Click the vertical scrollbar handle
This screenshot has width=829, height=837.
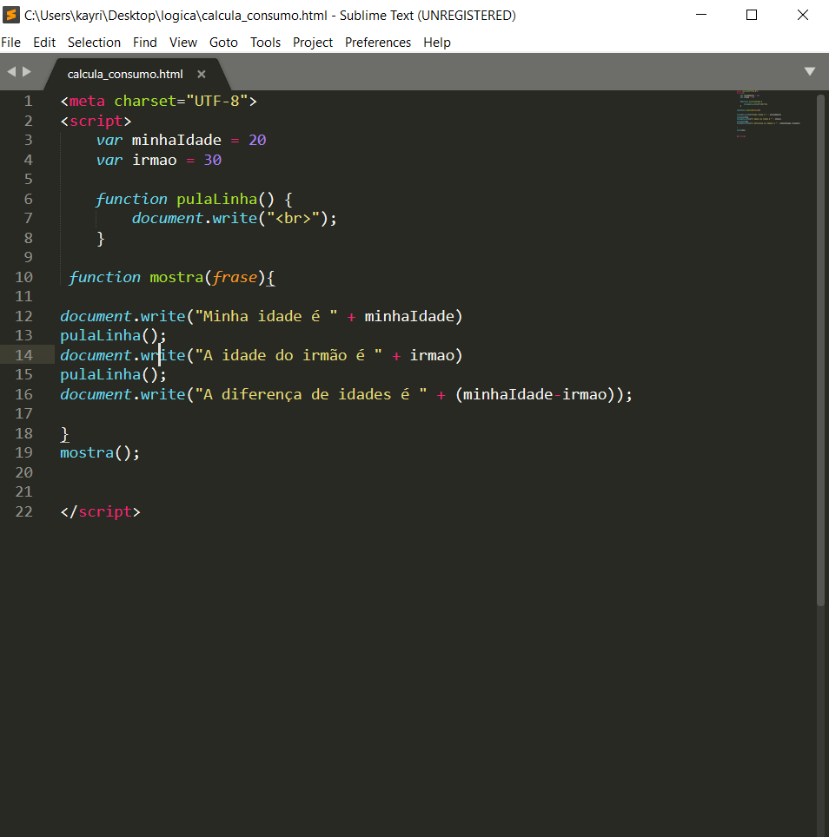click(x=820, y=350)
